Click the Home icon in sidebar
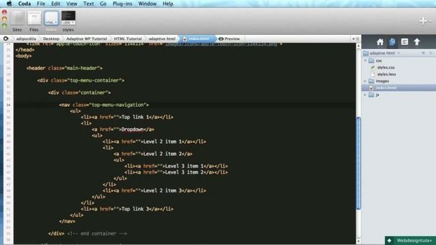 point(380,42)
